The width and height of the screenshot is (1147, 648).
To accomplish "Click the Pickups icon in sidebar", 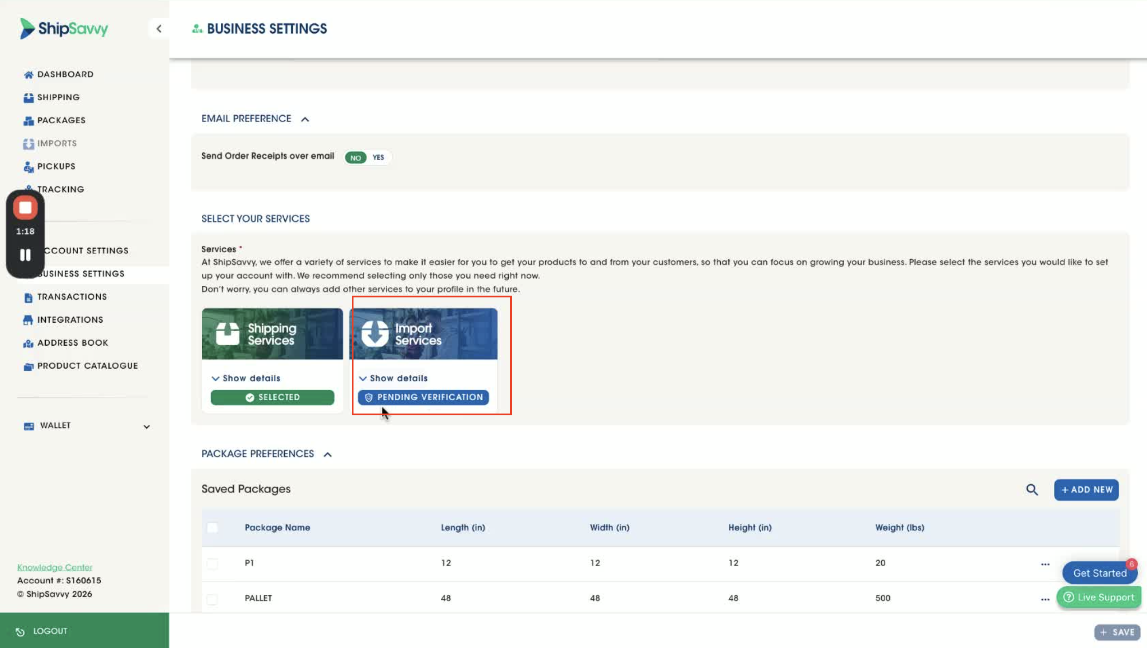I will tap(28, 167).
